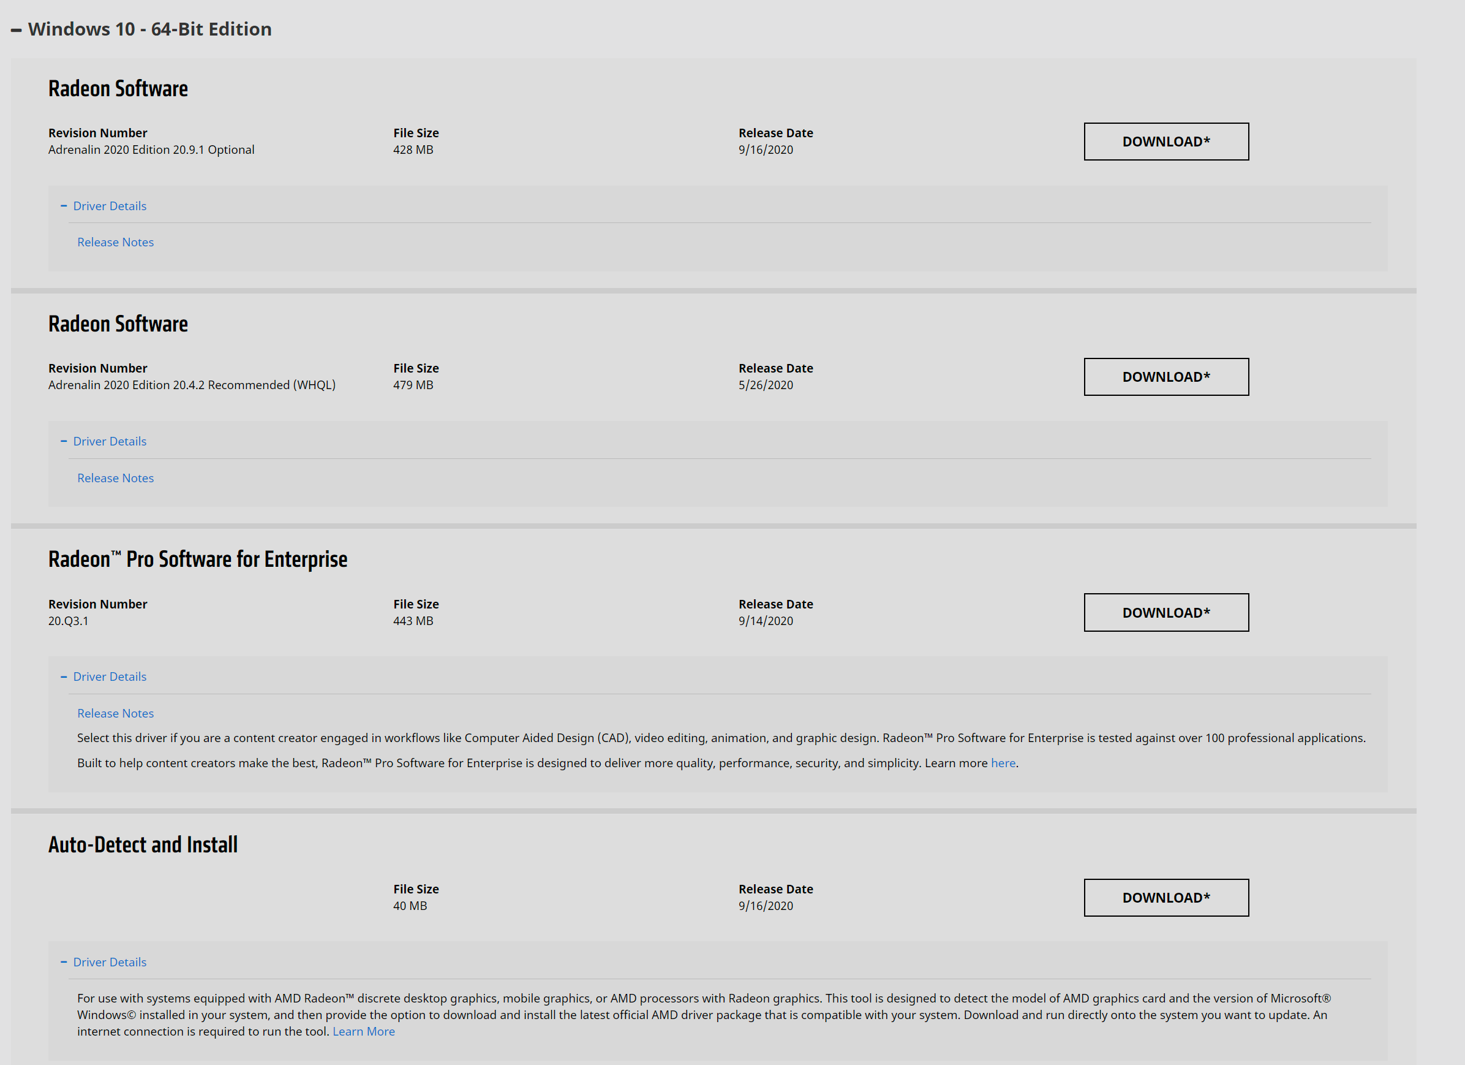
Task: Click the 479 MB file size value
Action: [x=413, y=385]
